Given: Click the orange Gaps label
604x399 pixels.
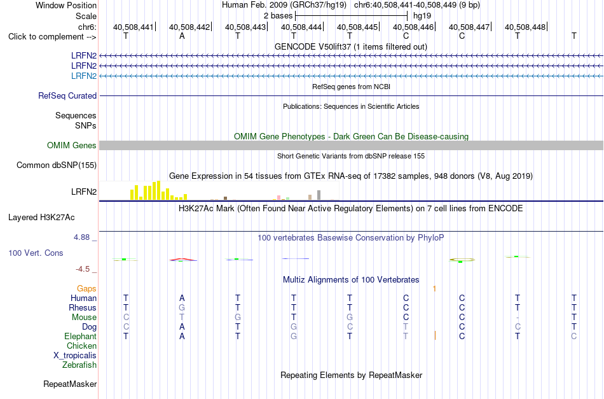Looking at the screenshot, I should pos(86,288).
